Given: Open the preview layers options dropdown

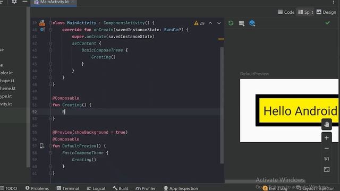Looking at the screenshot, I should tap(252, 23).
